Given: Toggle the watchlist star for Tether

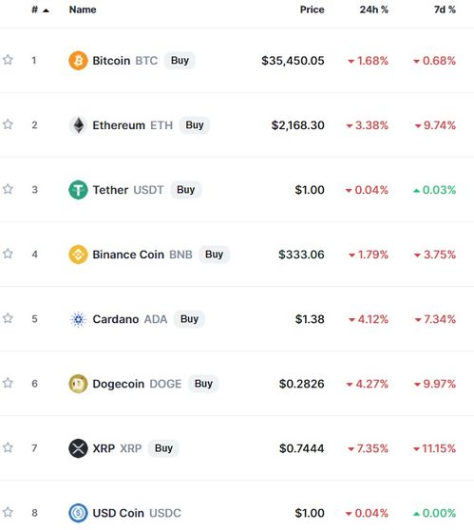Looking at the screenshot, I should click(x=8, y=189).
